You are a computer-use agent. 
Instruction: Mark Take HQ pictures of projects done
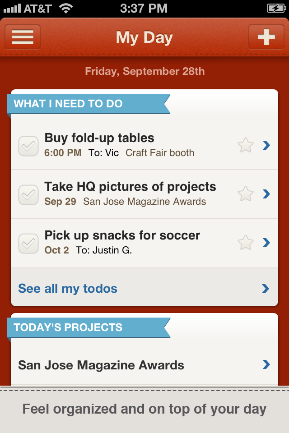(28, 194)
